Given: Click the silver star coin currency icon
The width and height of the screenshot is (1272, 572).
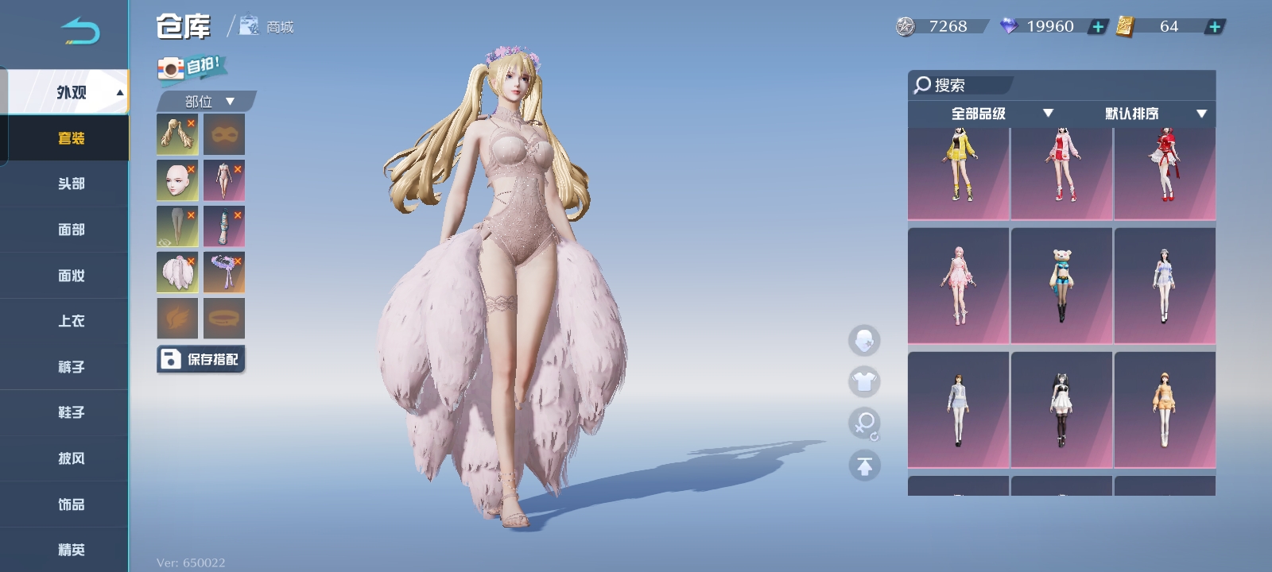Looking at the screenshot, I should 906,26.
